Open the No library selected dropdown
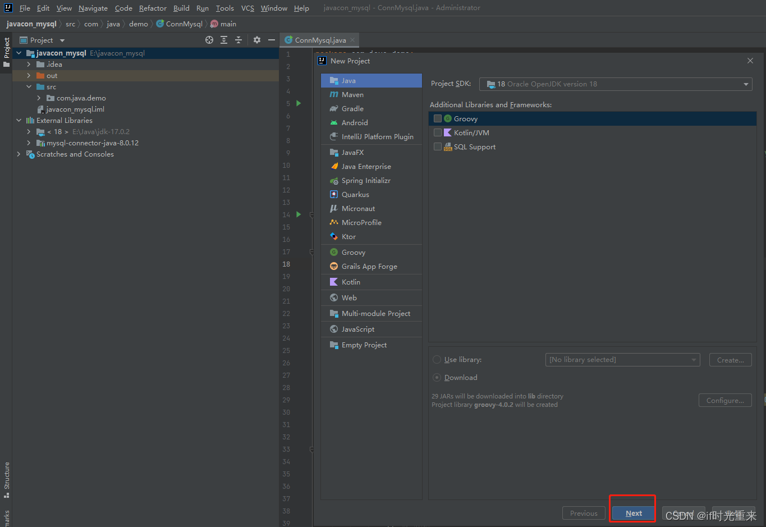The image size is (766, 527). click(x=622, y=360)
